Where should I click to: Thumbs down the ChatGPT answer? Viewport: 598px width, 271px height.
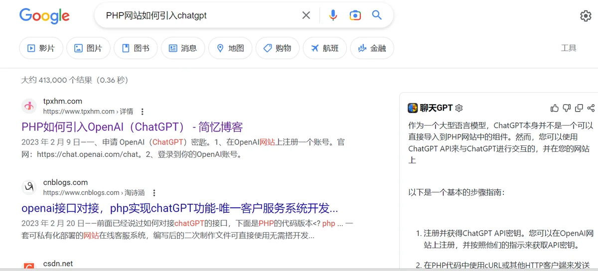[567, 108]
